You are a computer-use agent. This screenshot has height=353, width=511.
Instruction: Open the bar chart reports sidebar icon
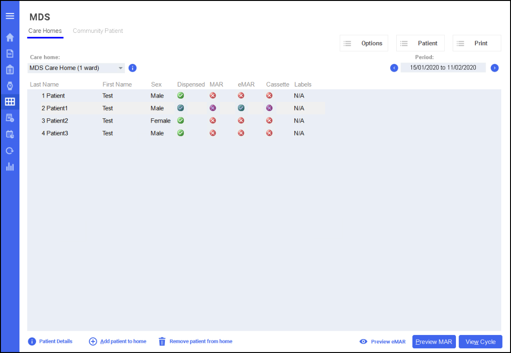(10, 167)
